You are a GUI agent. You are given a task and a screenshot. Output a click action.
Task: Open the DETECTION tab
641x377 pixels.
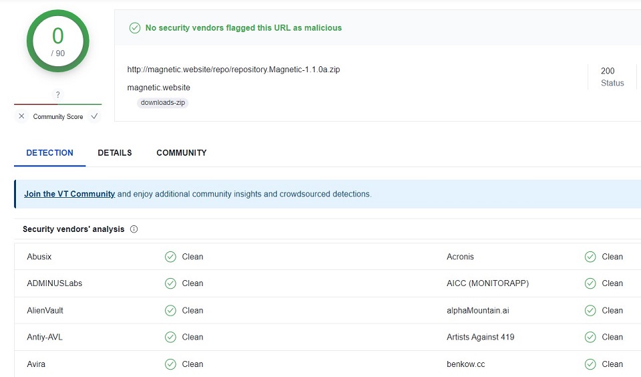coord(50,152)
